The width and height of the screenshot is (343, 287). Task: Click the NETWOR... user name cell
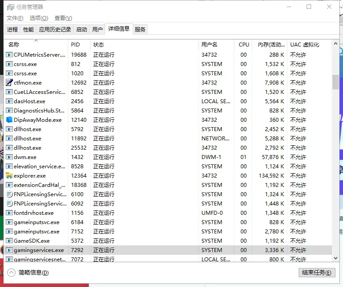click(216, 139)
